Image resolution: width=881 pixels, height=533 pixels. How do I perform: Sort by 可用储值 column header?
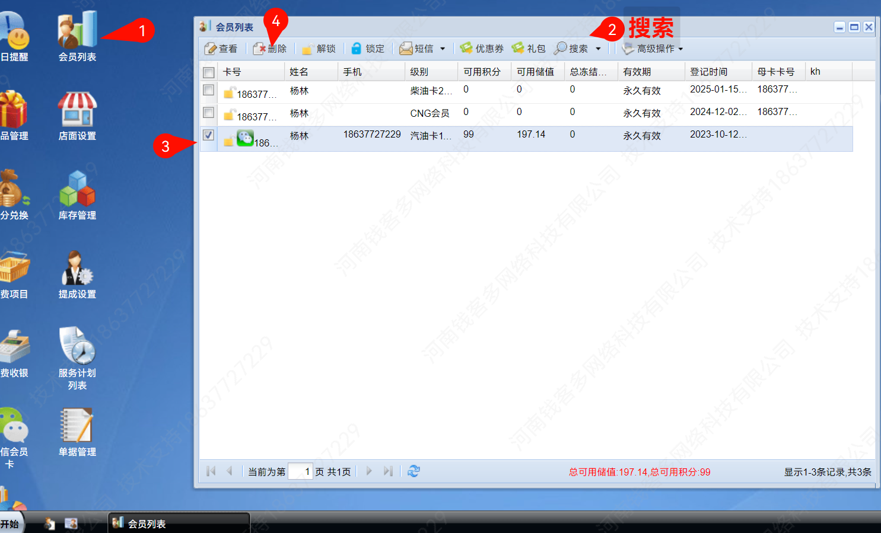tap(537, 72)
